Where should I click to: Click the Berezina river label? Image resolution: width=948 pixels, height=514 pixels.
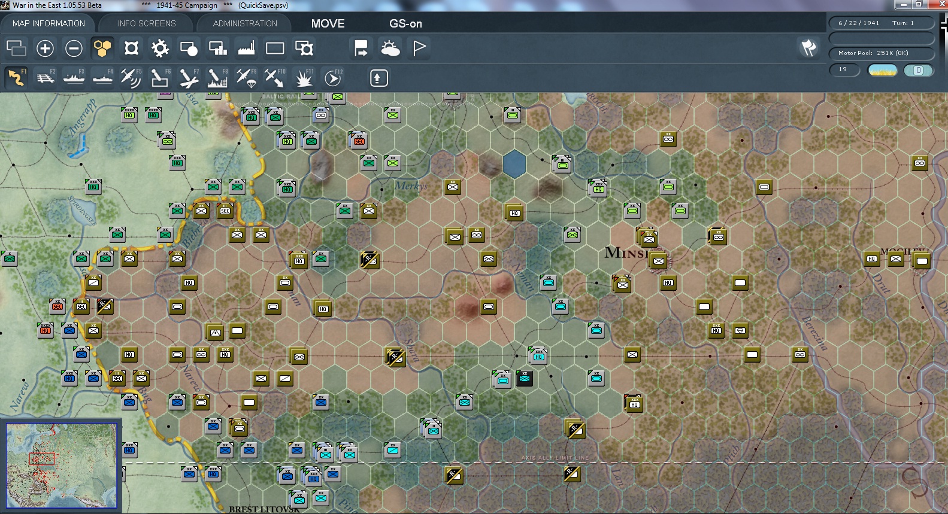tap(814, 333)
